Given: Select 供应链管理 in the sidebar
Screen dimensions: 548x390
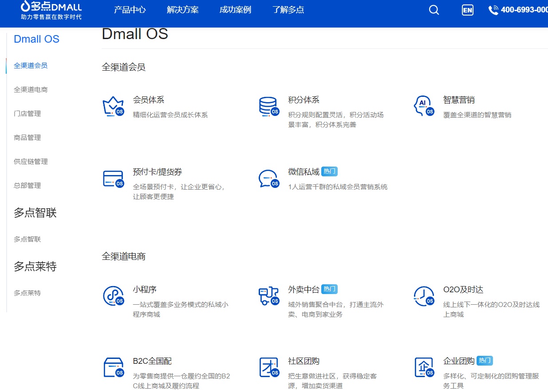Looking at the screenshot, I should pos(31,161).
